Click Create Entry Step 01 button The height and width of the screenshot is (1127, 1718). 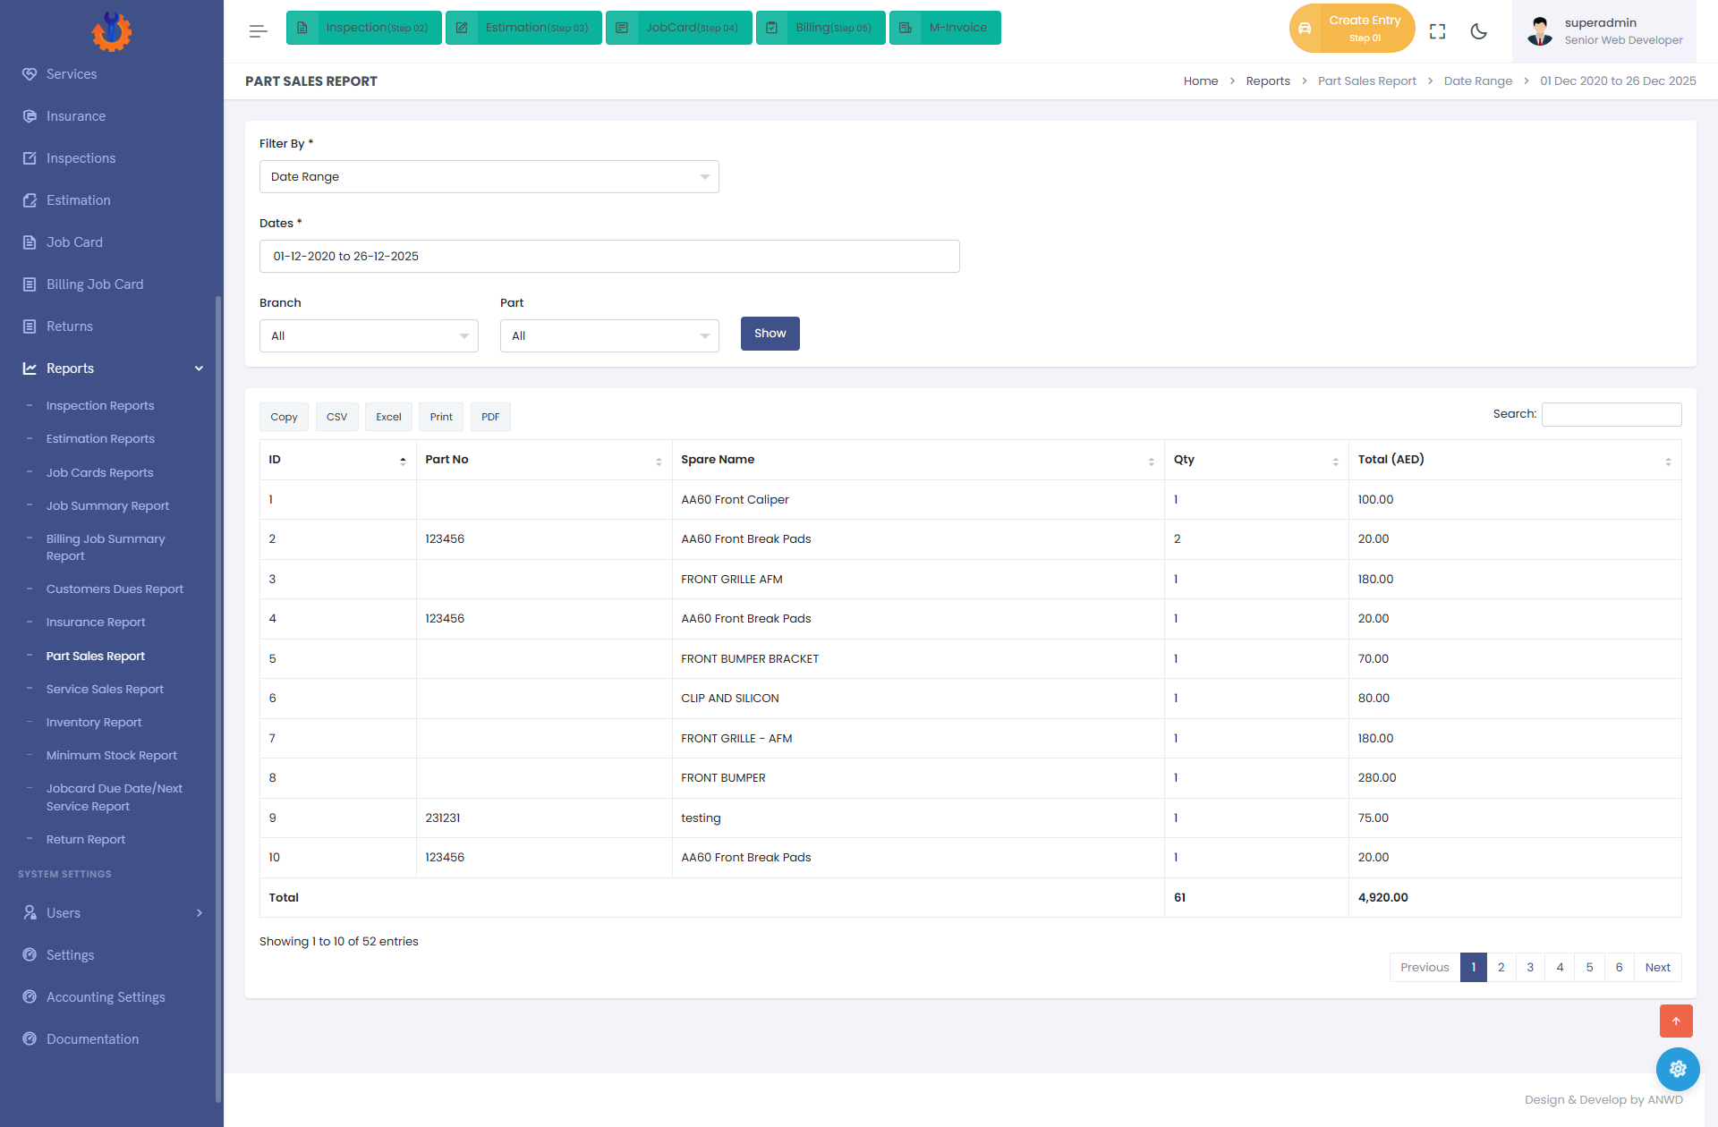(x=1351, y=29)
